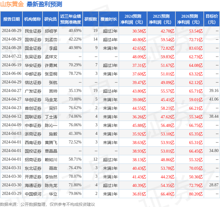Click analyst name 许勇其

(51, 65)
